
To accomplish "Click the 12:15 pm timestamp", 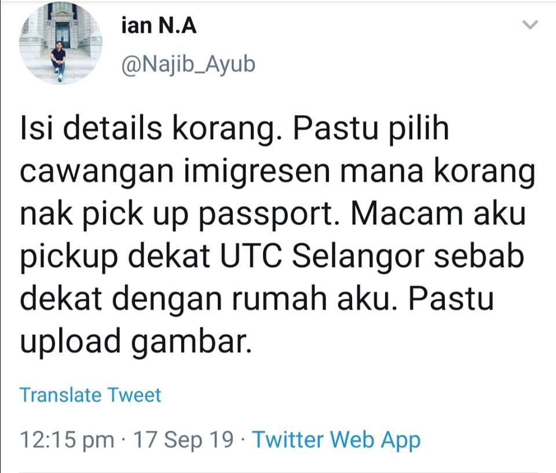I will (67, 439).
